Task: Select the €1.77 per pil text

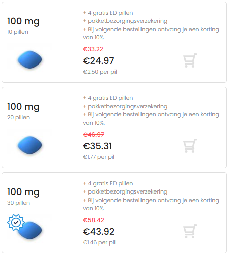Action: pyautogui.click(x=99, y=157)
